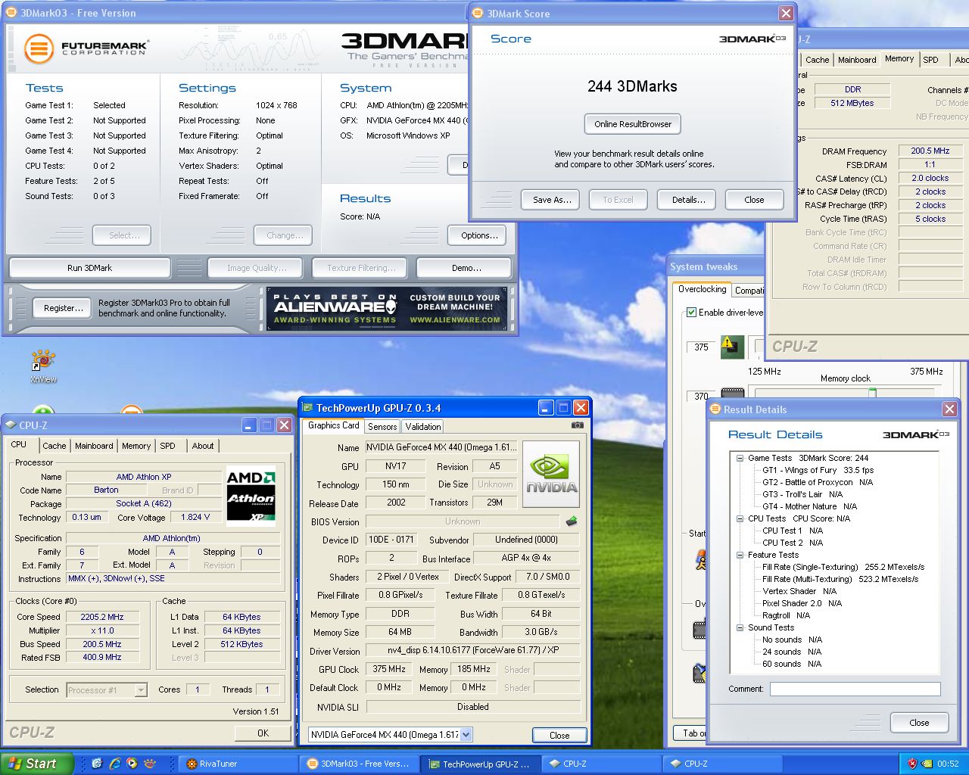The image size is (969, 775).
Task: Click the 3DMark03 main window title icon
Action: [11, 13]
